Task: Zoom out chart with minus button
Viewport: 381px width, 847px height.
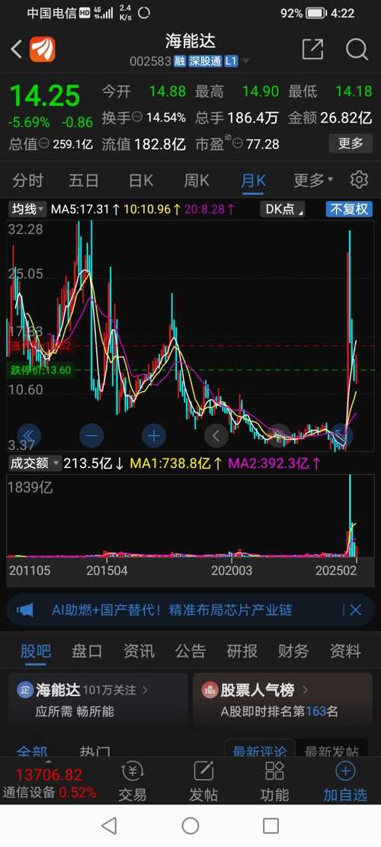Action: 91,435
